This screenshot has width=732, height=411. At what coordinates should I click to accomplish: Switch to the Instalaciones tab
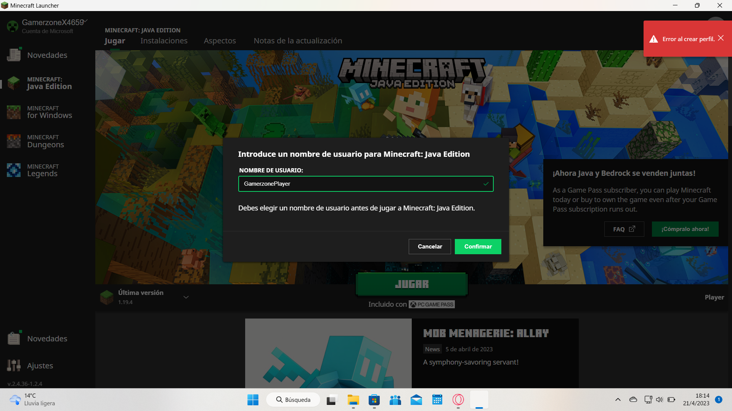(x=164, y=41)
